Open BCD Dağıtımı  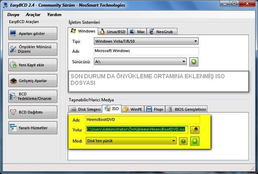[33, 112]
